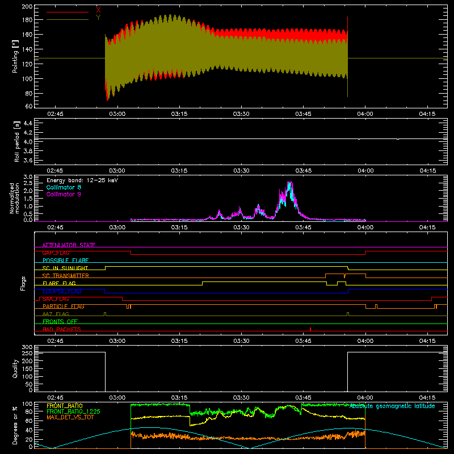Click the yellow FRONT_RATIO legend entry
Viewport: 454px width, 454px height.
click(x=65, y=406)
